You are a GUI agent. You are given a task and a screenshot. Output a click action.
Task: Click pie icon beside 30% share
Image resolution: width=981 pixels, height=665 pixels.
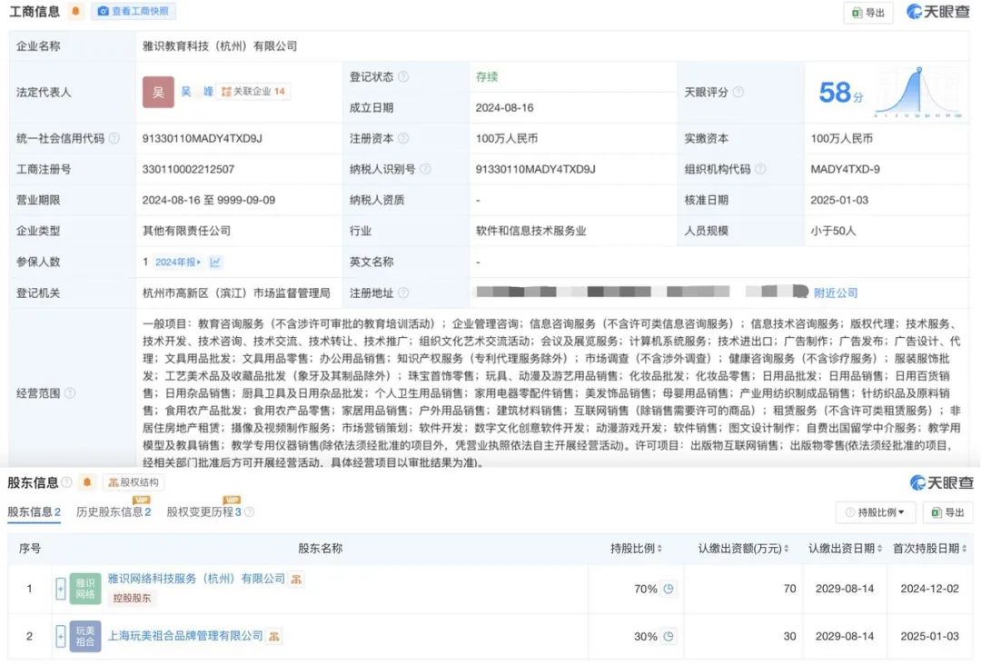[x=669, y=636]
